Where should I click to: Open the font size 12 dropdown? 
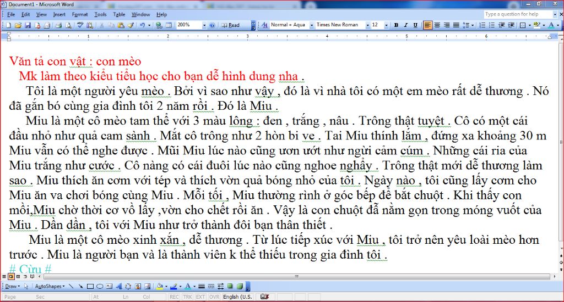[386, 25]
